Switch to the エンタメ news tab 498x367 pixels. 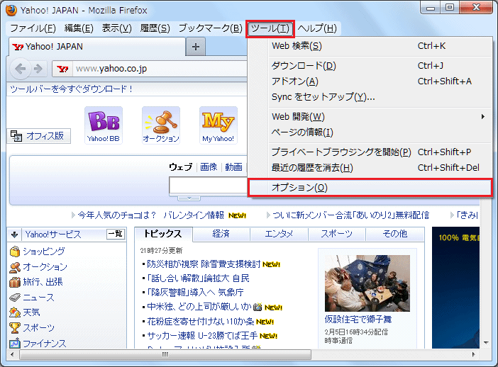[x=279, y=234]
